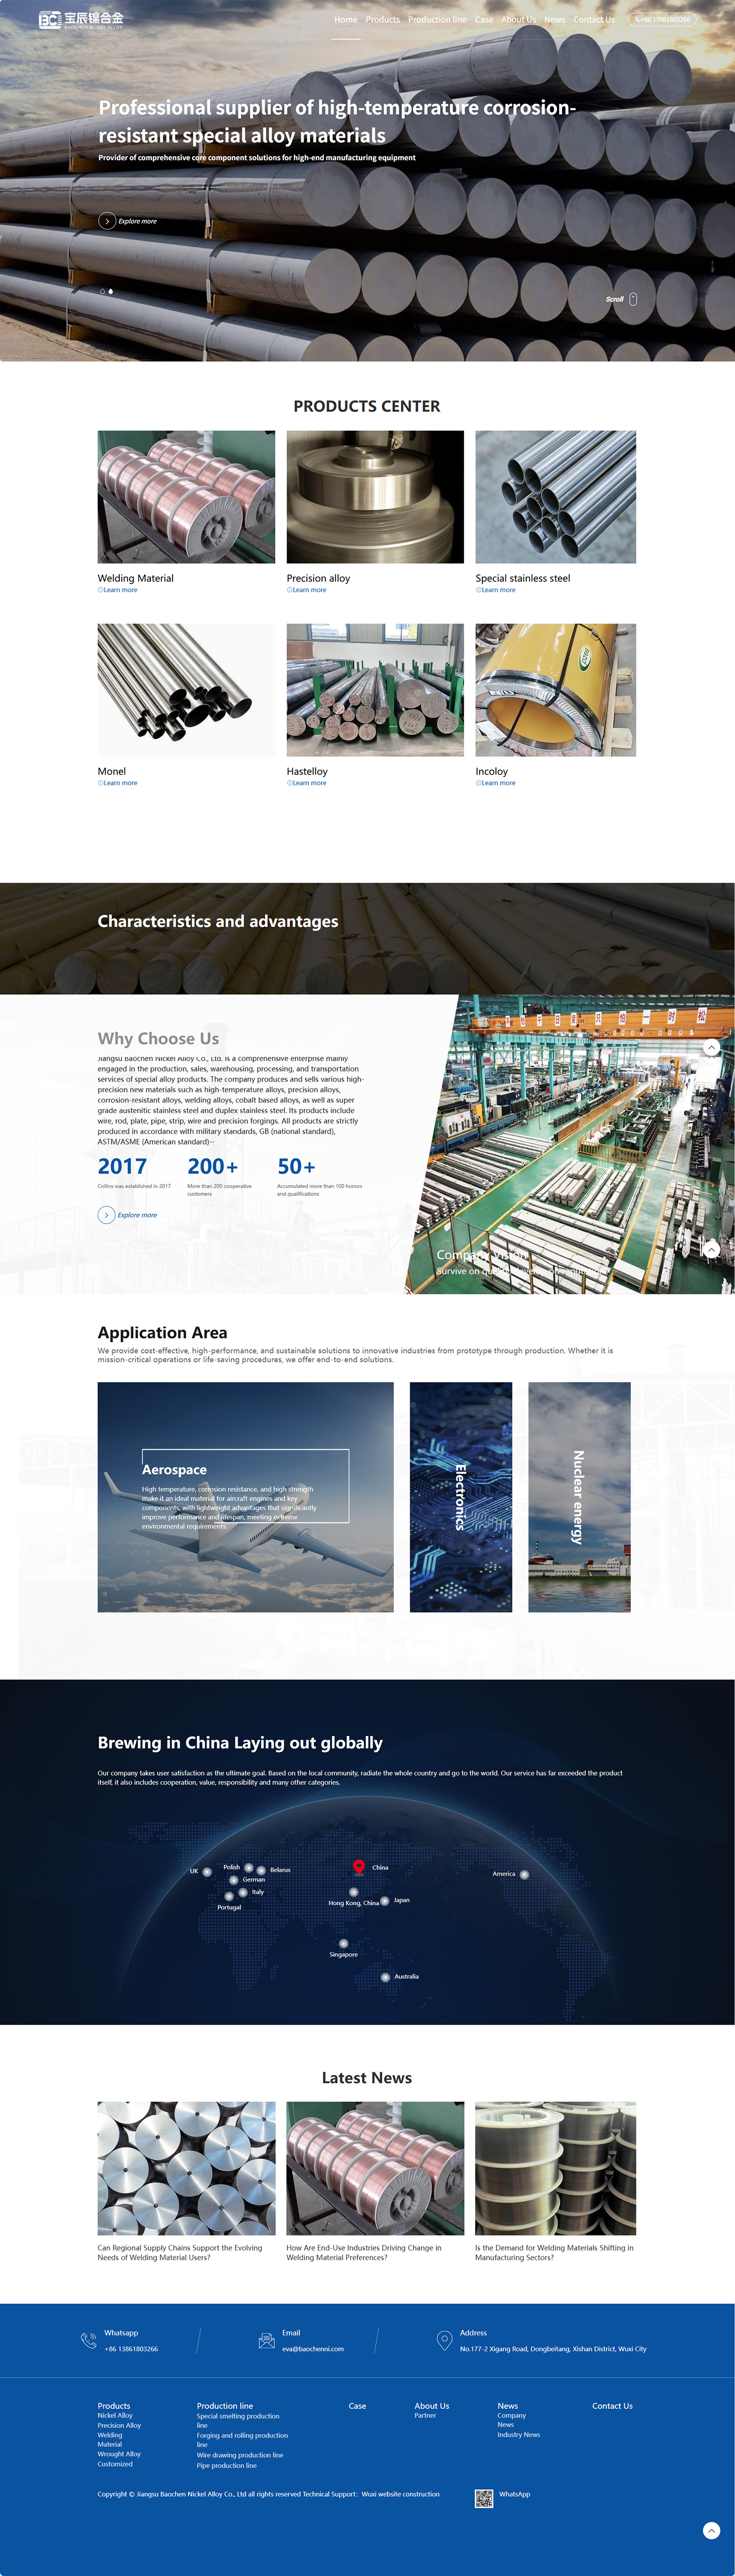735x2576 pixels.
Task: Click the China red location marker
Action: 358,1867
